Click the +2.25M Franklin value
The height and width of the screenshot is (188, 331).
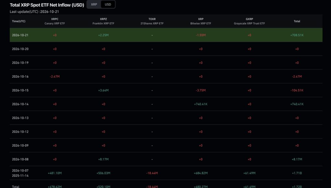(x=103, y=35)
